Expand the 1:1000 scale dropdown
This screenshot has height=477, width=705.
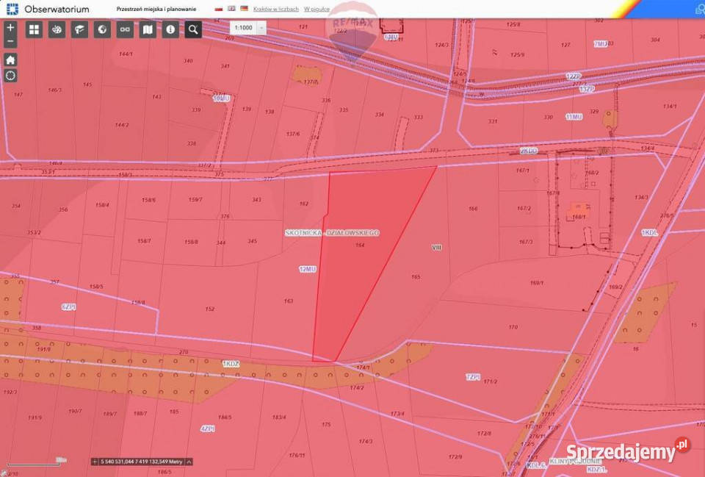click(x=261, y=27)
